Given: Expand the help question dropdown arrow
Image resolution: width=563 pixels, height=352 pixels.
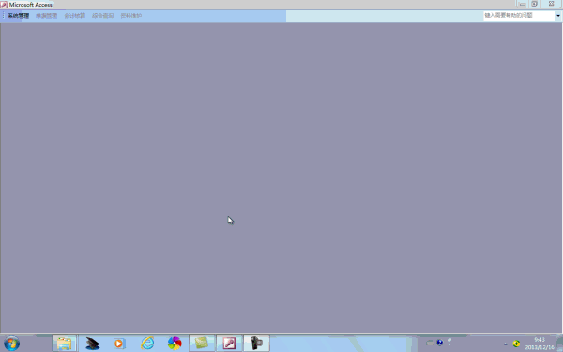Looking at the screenshot, I should pos(558,15).
